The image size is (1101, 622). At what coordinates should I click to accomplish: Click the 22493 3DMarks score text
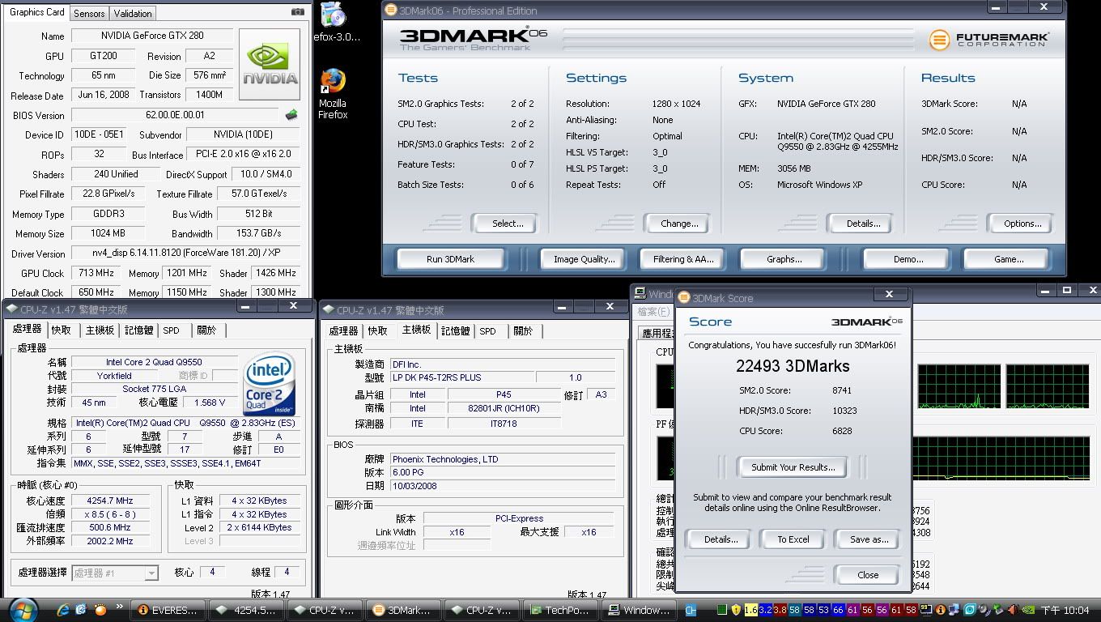click(793, 366)
